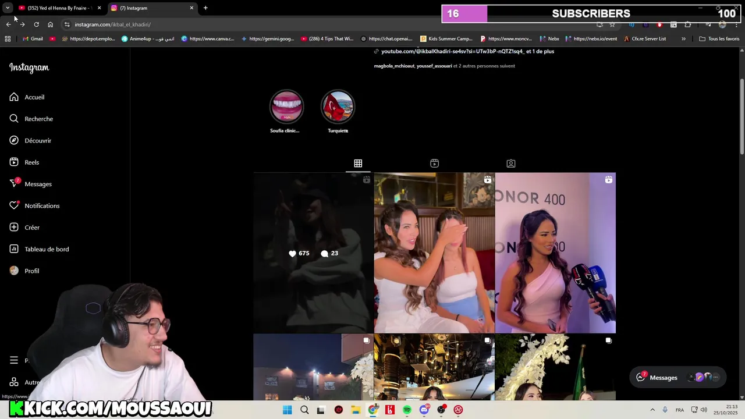Image resolution: width=745 pixels, height=419 pixels.
Task: Open Windows taskbar search
Action: [304, 410]
